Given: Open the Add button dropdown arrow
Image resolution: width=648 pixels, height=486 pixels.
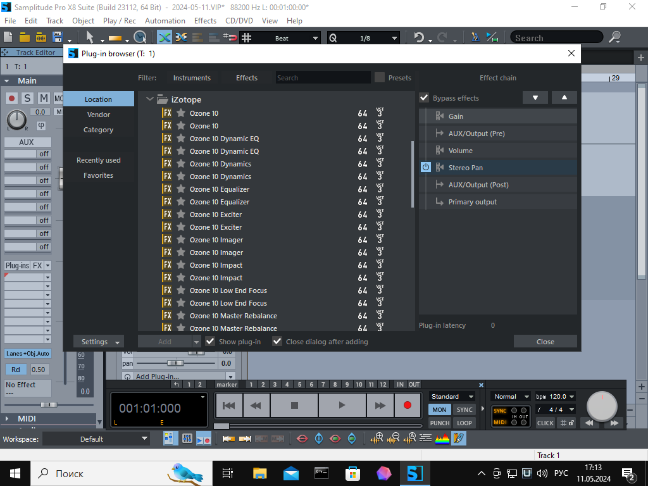Looking at the screenshot, I should click(196, 342).
